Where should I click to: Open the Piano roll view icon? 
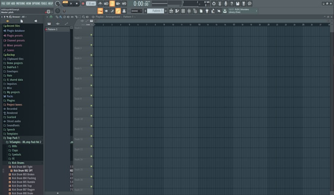coord(177,11)
